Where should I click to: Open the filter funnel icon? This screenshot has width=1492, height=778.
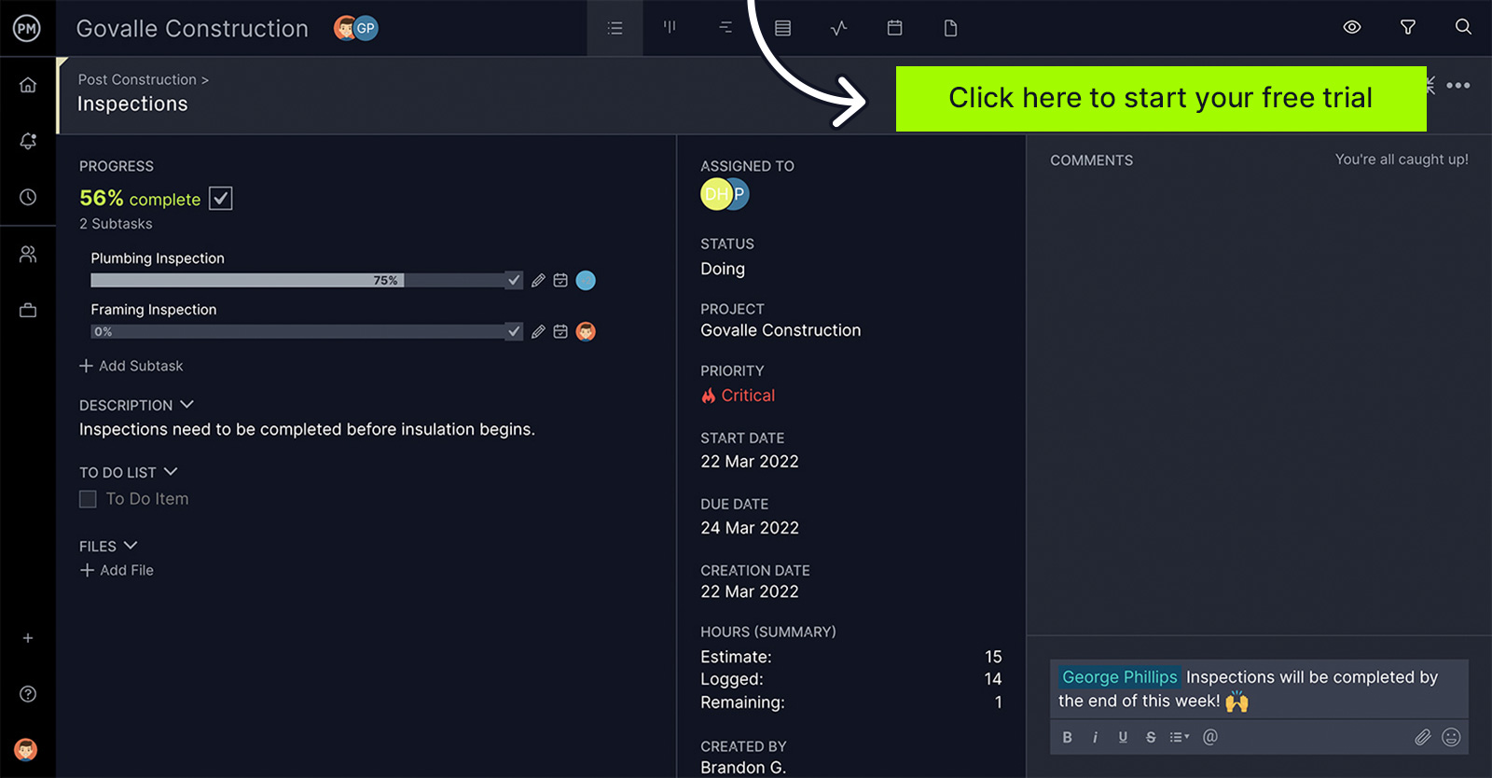(1408, 27)
